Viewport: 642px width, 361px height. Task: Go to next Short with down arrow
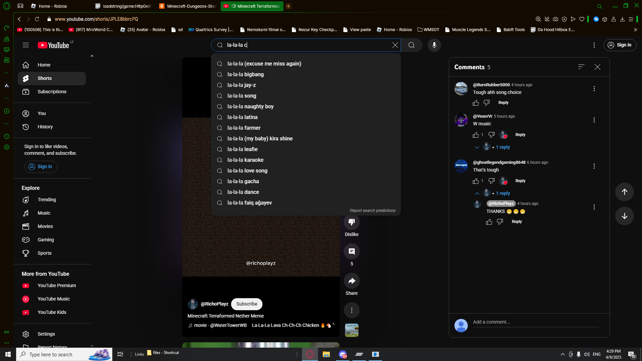click(624, 216)
